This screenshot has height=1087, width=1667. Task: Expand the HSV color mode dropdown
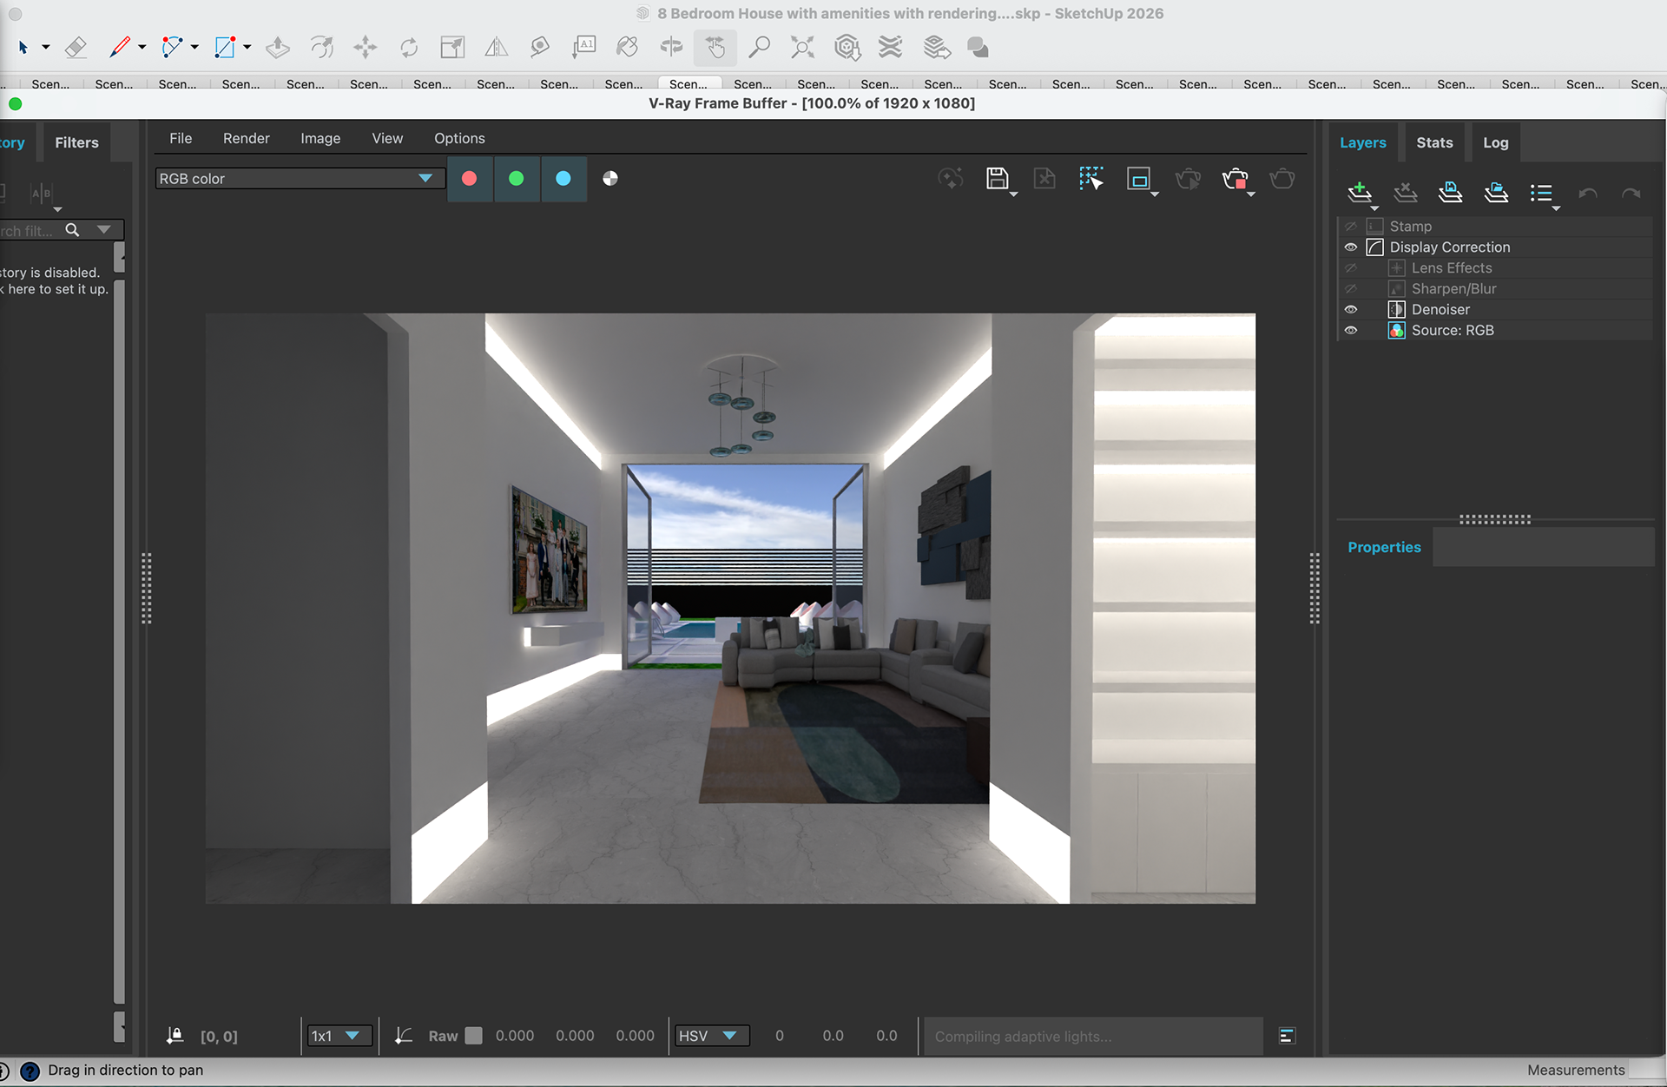pos(712,1036)
